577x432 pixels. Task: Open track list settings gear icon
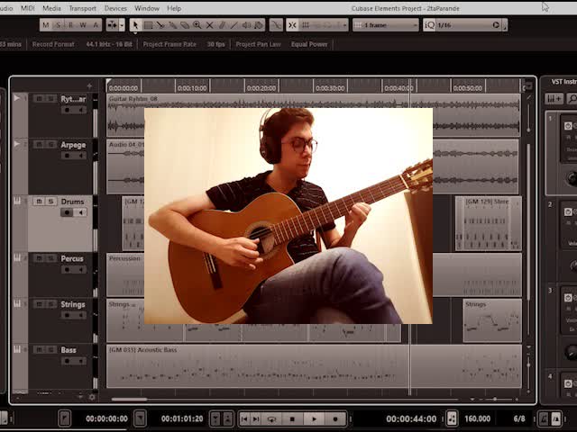pos(92,397)
